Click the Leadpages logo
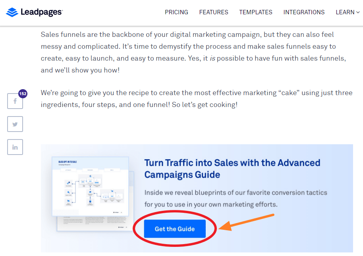Image resolution: width=363 pixels, height=256 pixels. click(x=34, y=12)
